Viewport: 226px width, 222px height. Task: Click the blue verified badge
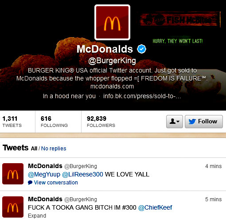(x=141, y=49)
